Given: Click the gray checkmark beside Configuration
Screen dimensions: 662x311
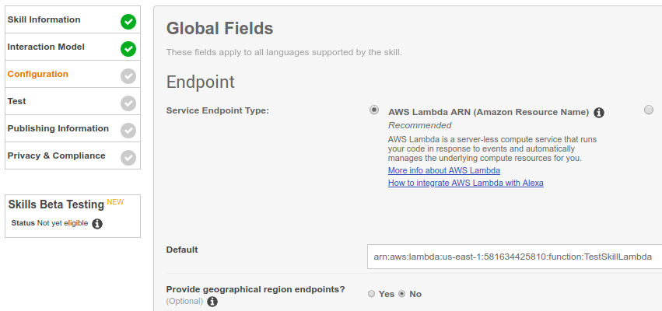Looking at the screenshot, I should (x=128, y=76).
